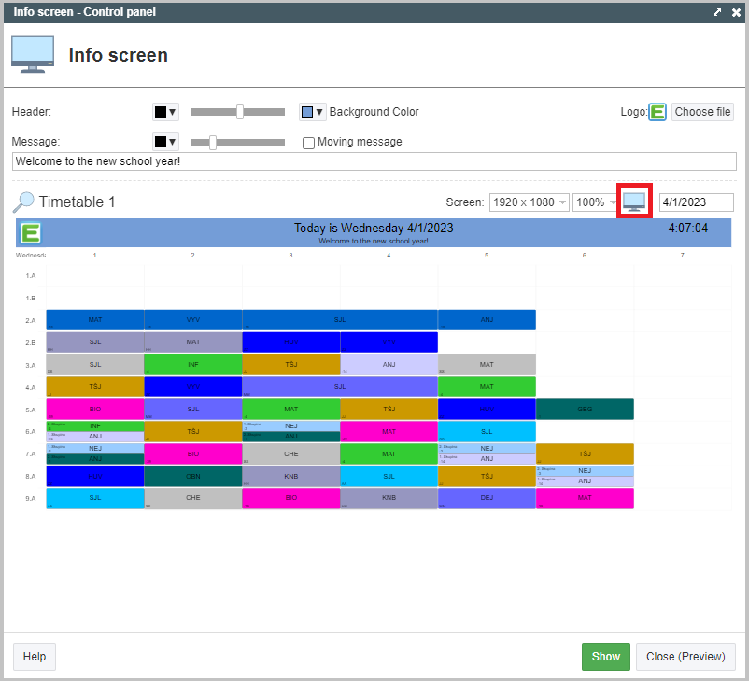
Task: Click the expand arrows icon in title bar
Action: (x=717, y=12)
